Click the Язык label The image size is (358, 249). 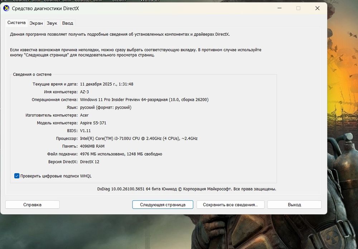click(72, 107)
